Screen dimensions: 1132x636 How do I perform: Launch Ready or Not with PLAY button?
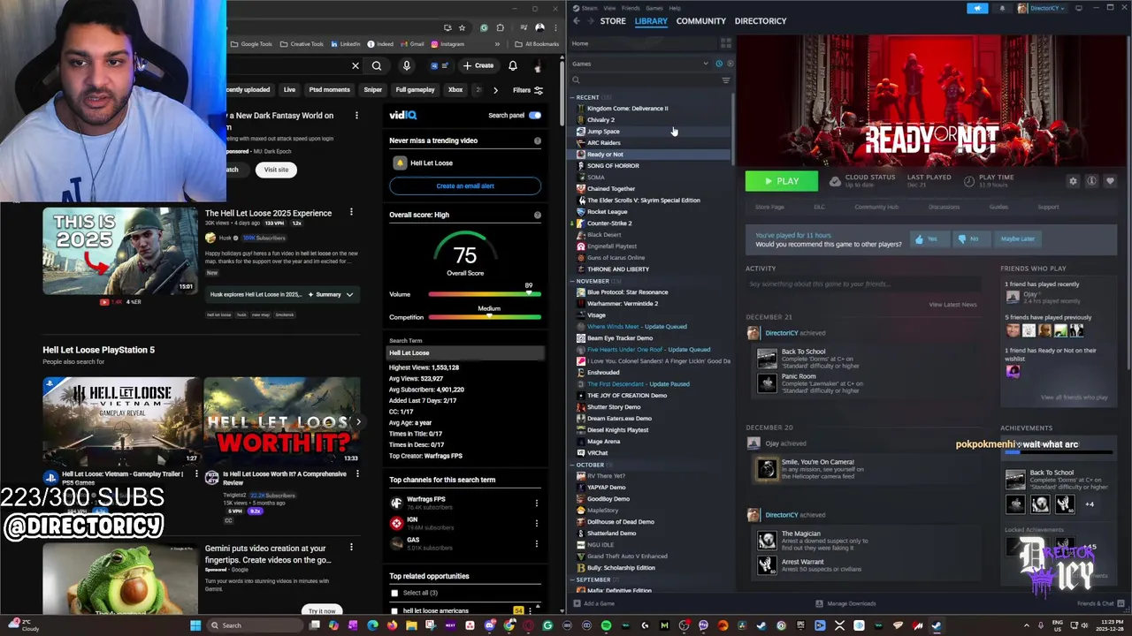tap(782, 181)
